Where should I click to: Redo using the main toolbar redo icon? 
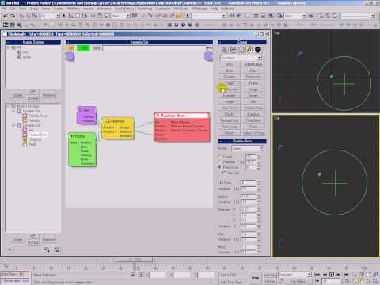tap(12, 16)
